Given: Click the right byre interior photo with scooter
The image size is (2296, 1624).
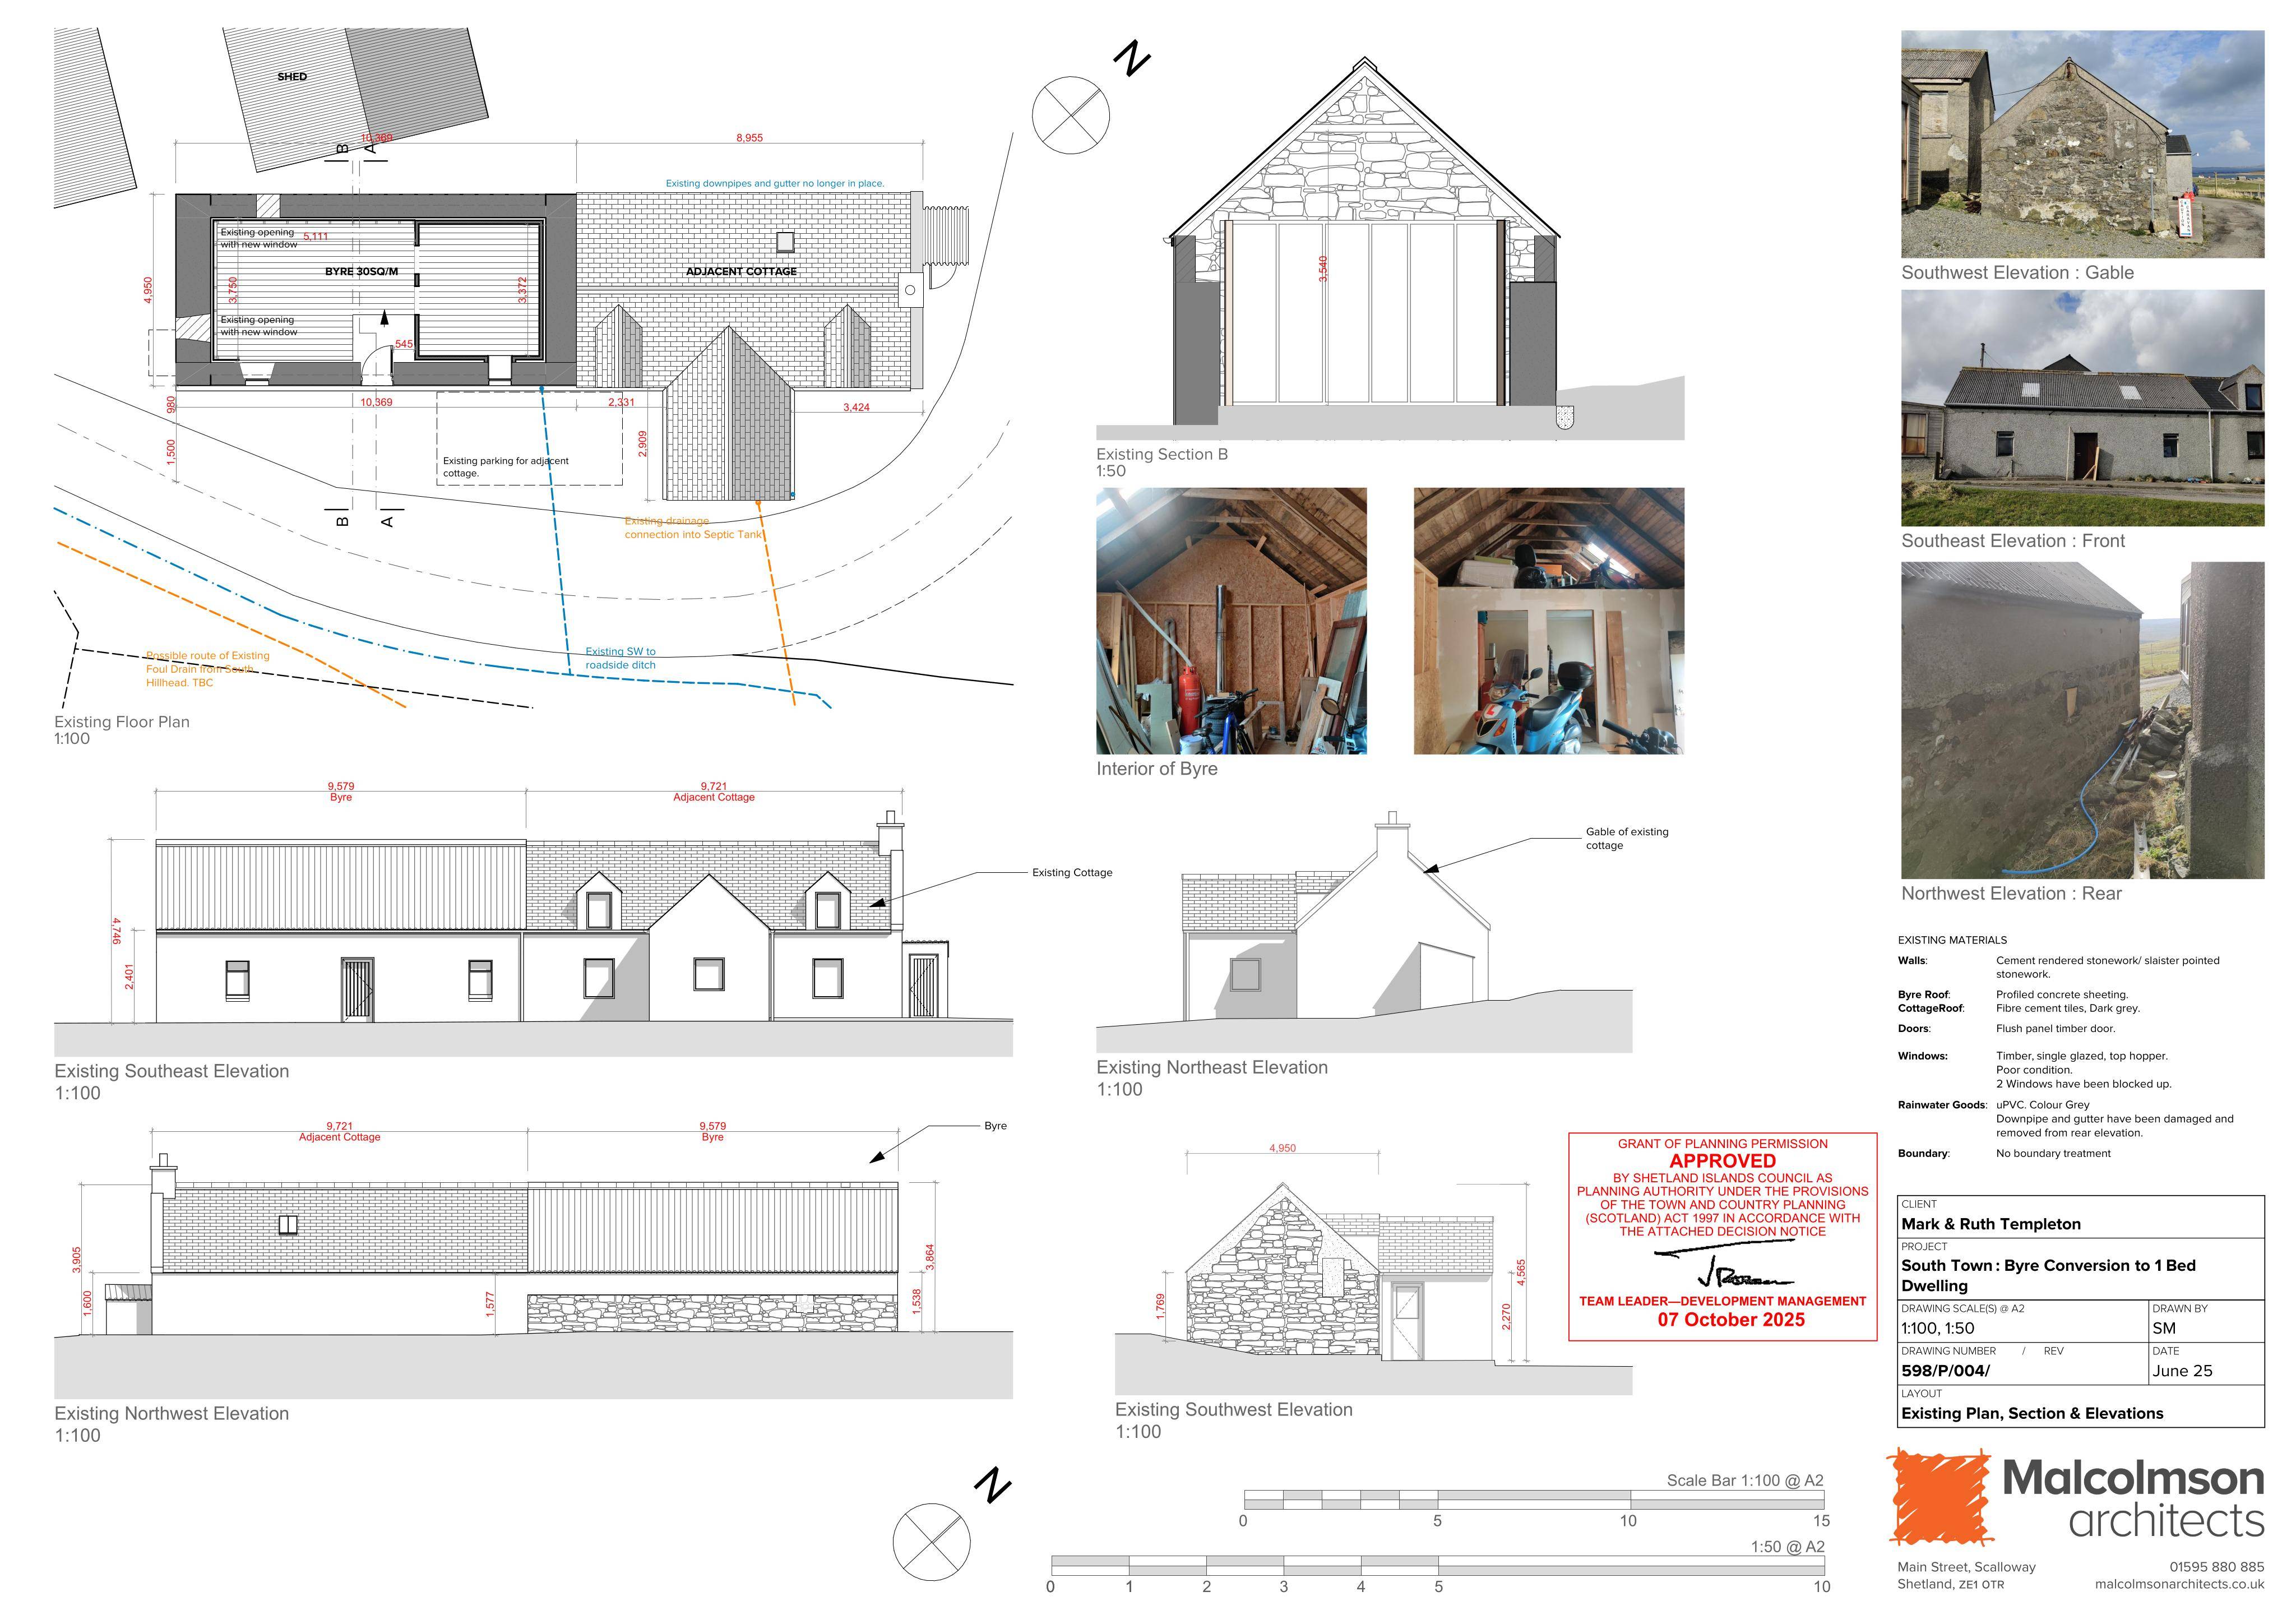Looking at the screenshot, I should click(x=1549, y=621).
